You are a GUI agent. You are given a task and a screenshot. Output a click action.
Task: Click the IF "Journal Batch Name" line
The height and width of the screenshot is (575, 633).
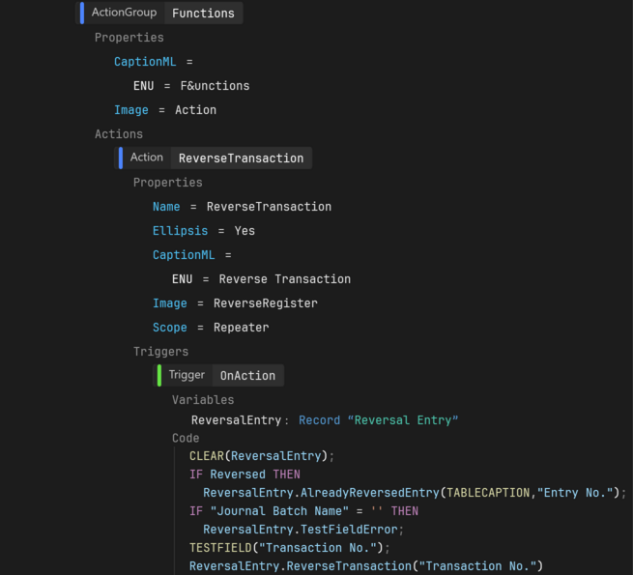[x=303, y=511]
